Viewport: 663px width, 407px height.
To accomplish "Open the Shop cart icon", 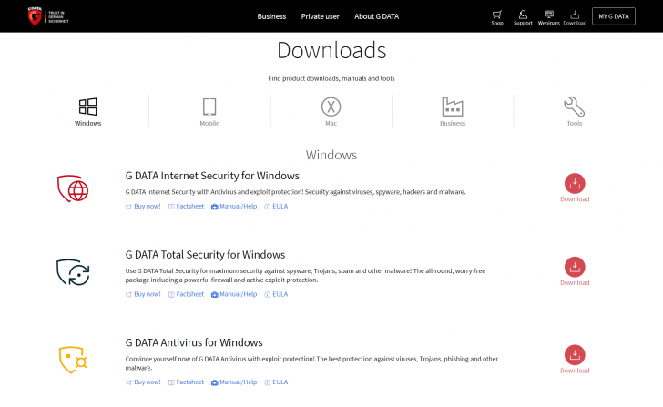I will pos(497,17).
